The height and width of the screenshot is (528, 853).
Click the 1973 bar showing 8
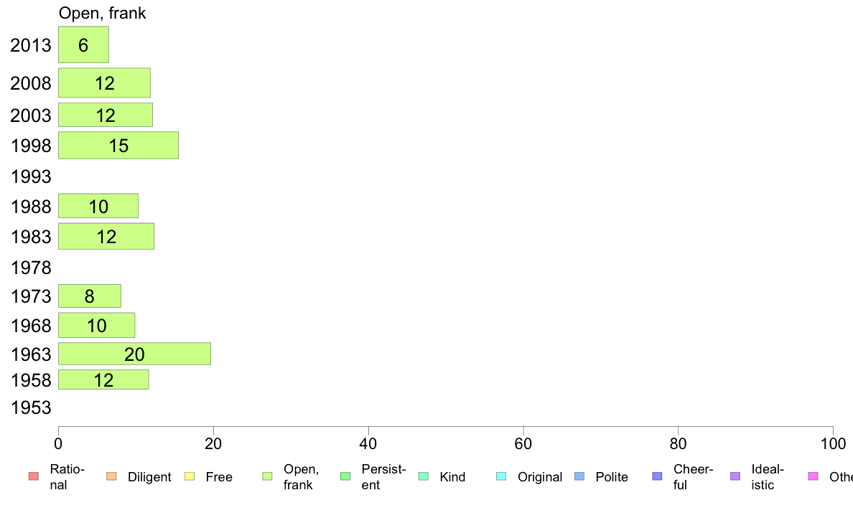point(90,296)
